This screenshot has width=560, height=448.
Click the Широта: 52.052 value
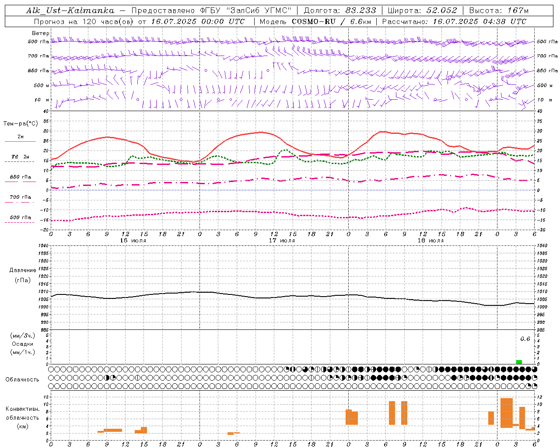422,10
